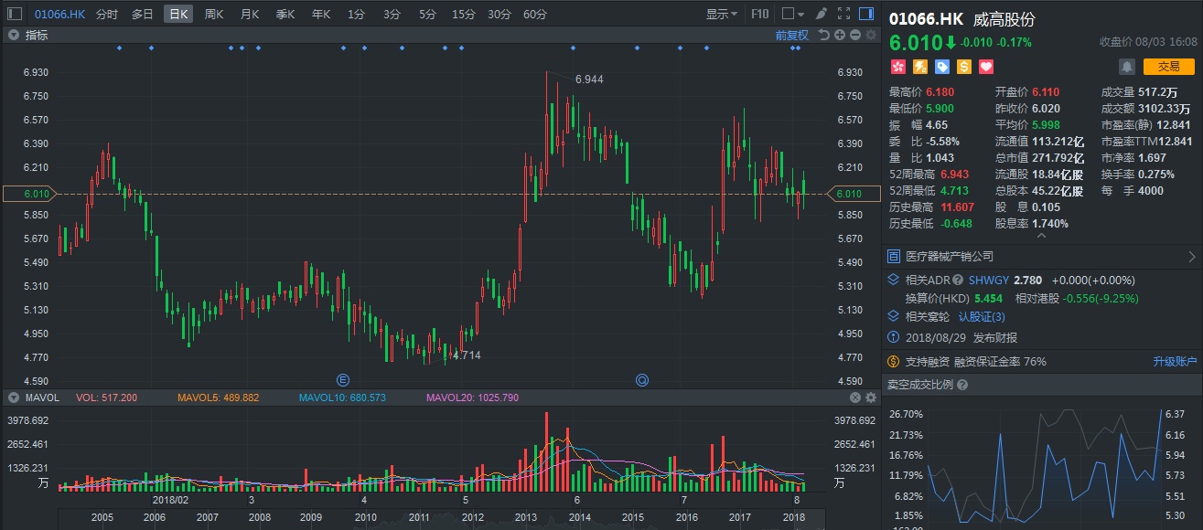Click the 前复权 price adjustment link
This screenshot has height=530, width=1203.
pyautogui.click(x=791, y=35)
